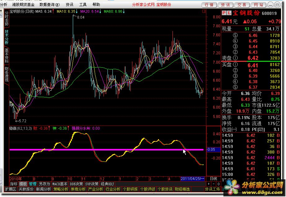Click the MA5 up-arrow indicator
The height and width of the screenshot is (197, 286).
coord(53,11)
